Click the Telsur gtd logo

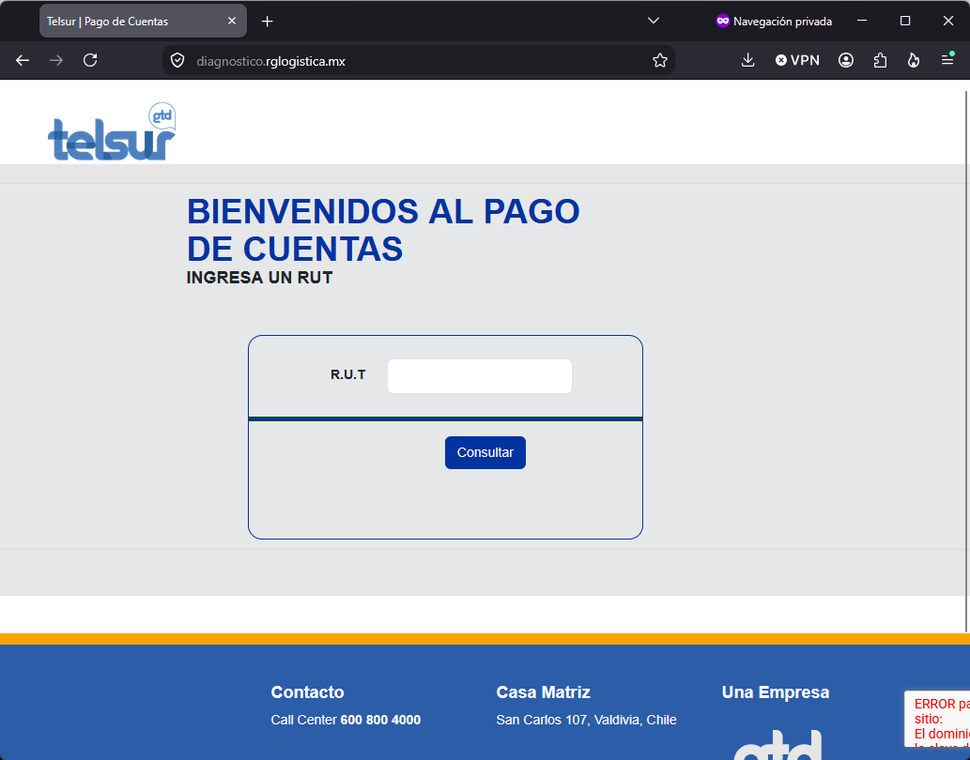(x=112, y=131)
